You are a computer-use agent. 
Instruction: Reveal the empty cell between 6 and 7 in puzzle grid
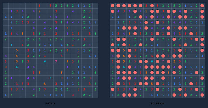click(51, 61)
